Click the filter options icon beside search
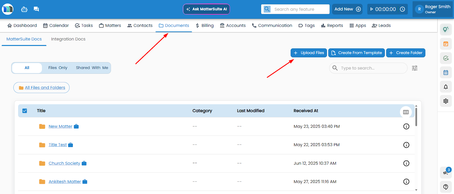The width and height of the screenshot is (454, 194). click(415, 68)
